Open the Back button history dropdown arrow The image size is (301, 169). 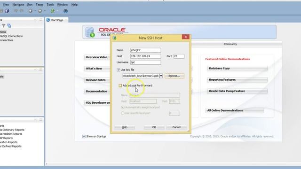coord(35,11)
